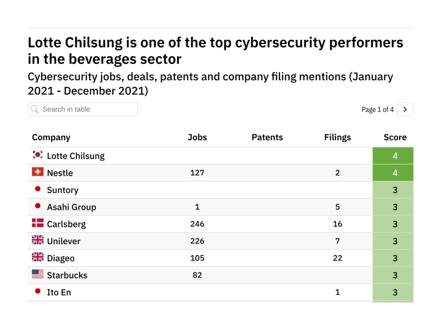This screenshot has height=330, width=441.
Task: Click the search magnifier icon
Action: tap(34, 110)
